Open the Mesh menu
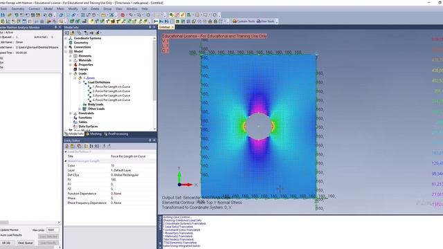 point(60,9)
